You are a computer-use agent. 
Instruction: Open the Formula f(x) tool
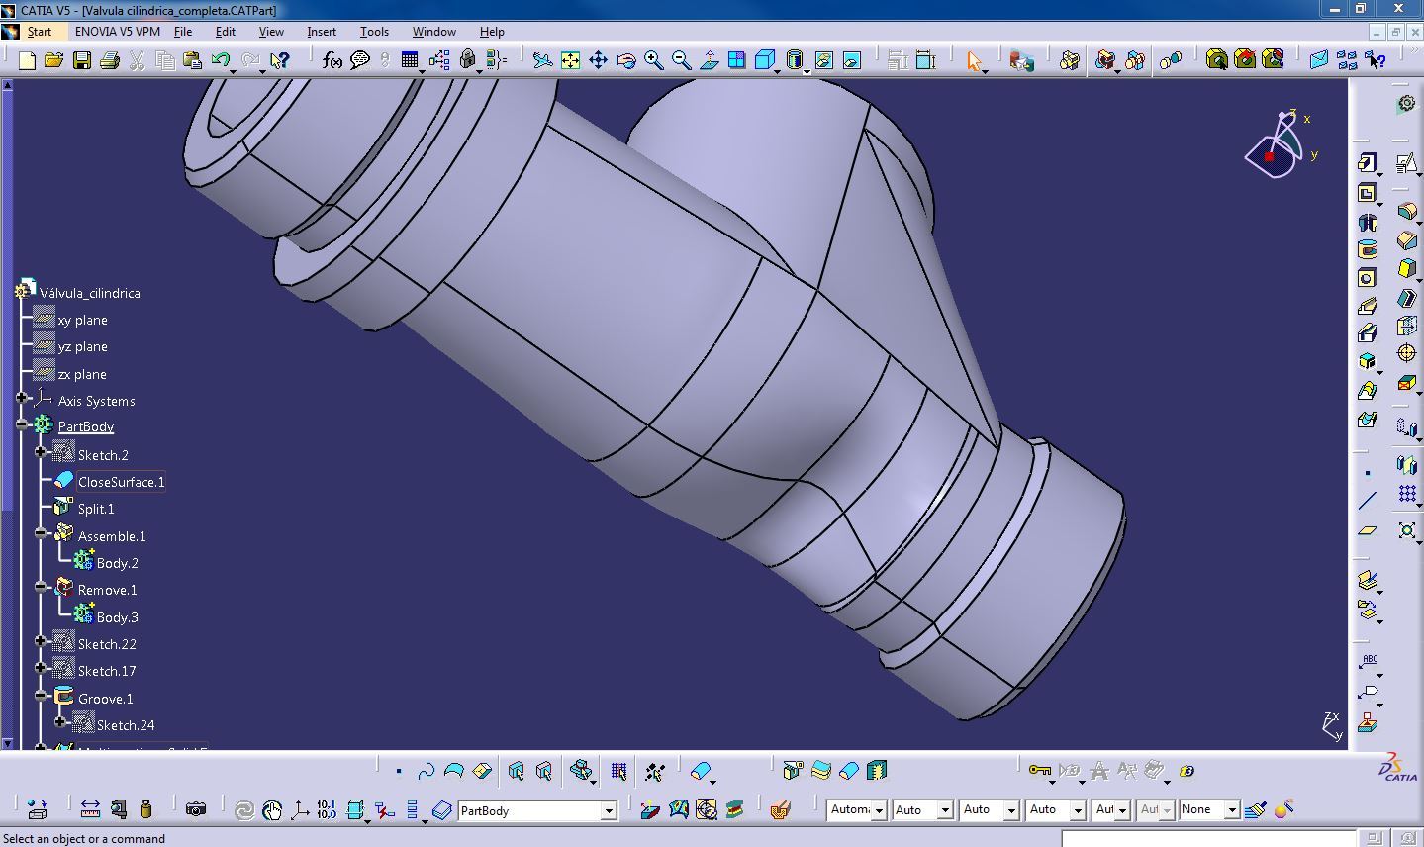(332, 61)
